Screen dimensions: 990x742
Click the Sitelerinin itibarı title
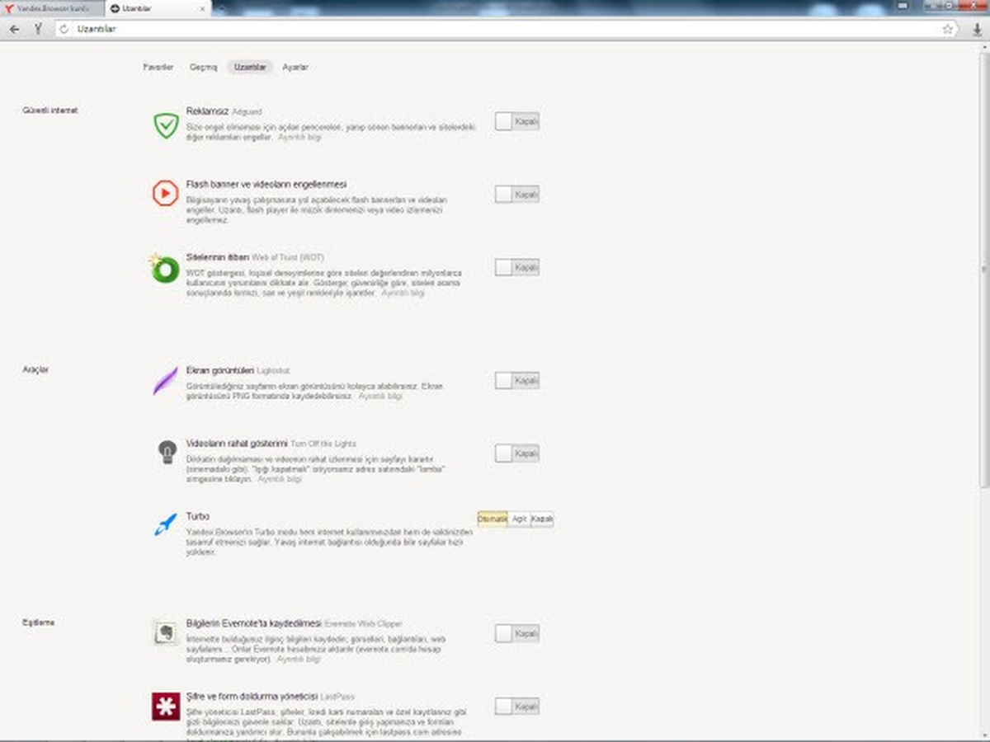click(x=218, y=257)
